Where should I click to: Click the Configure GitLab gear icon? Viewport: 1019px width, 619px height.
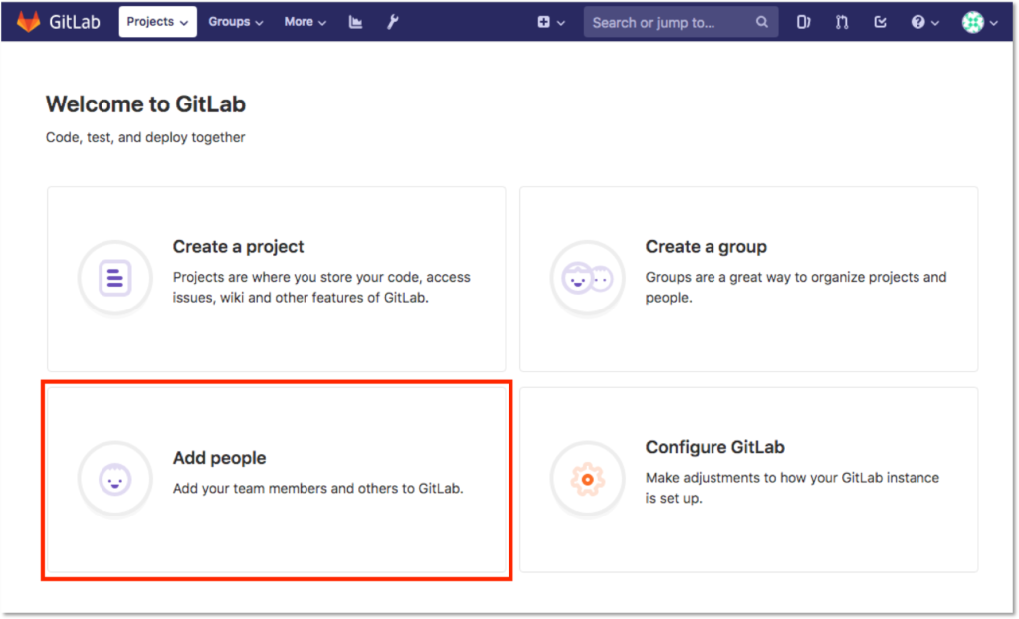point(587,480)
